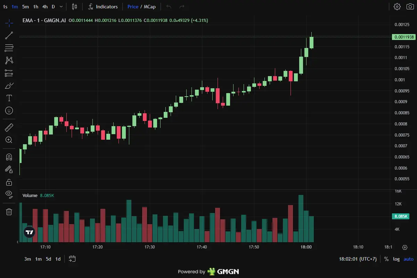
Task: Toggle auto scale mode
Action: pyautogui.click(x=409, y=259)
